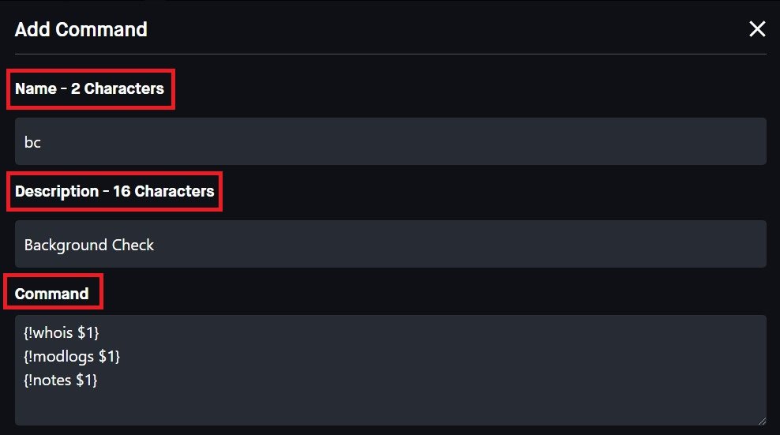This screenshot has width=780, height=435.
Task: Click the Name input field
Action: coord(390,142)
